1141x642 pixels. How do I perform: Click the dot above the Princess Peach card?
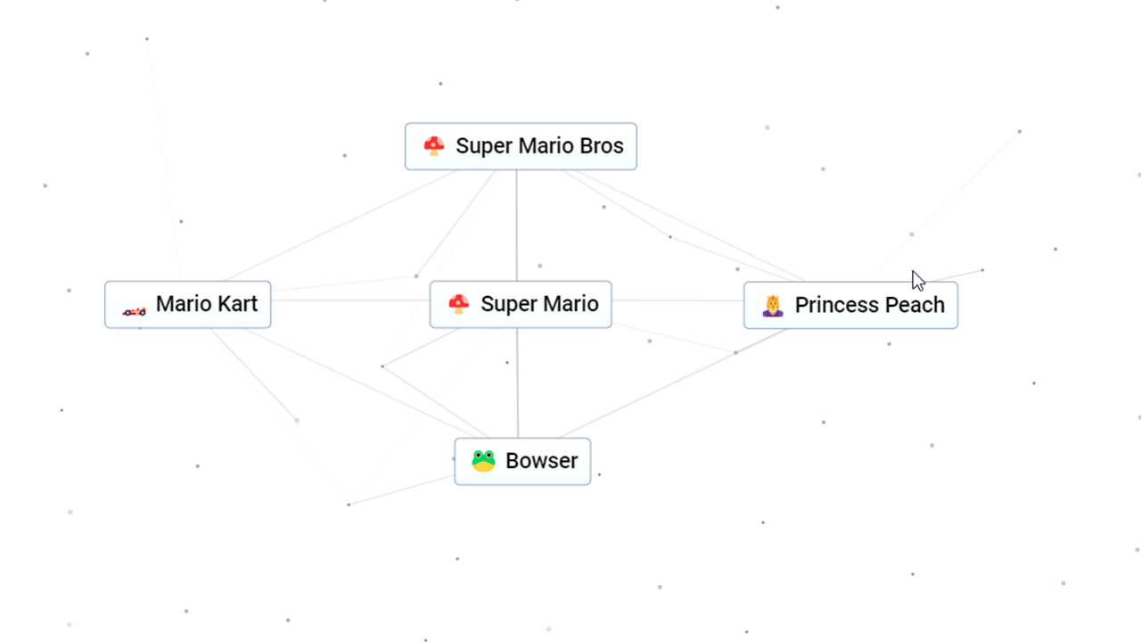click(911, 234)
